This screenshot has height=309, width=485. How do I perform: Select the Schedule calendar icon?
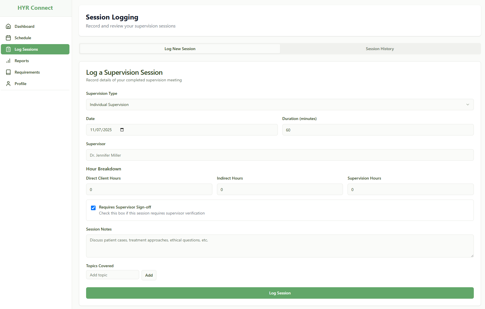8,38
